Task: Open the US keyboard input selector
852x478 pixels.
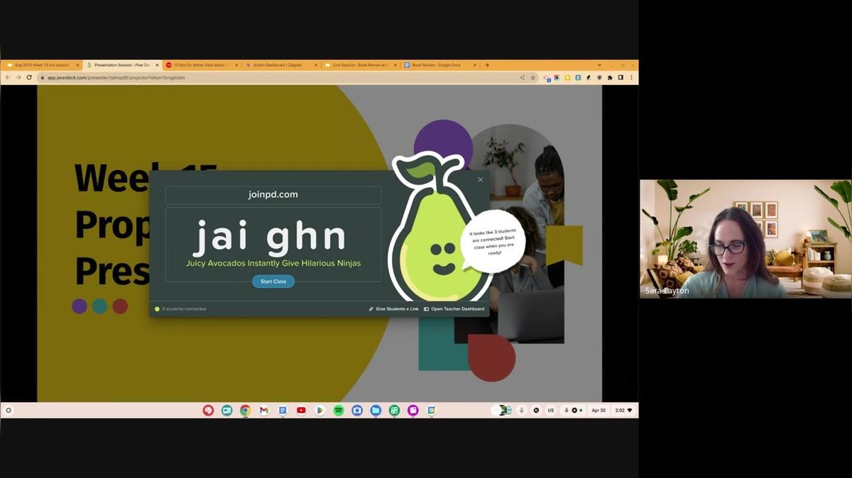Action: point(550,410)
